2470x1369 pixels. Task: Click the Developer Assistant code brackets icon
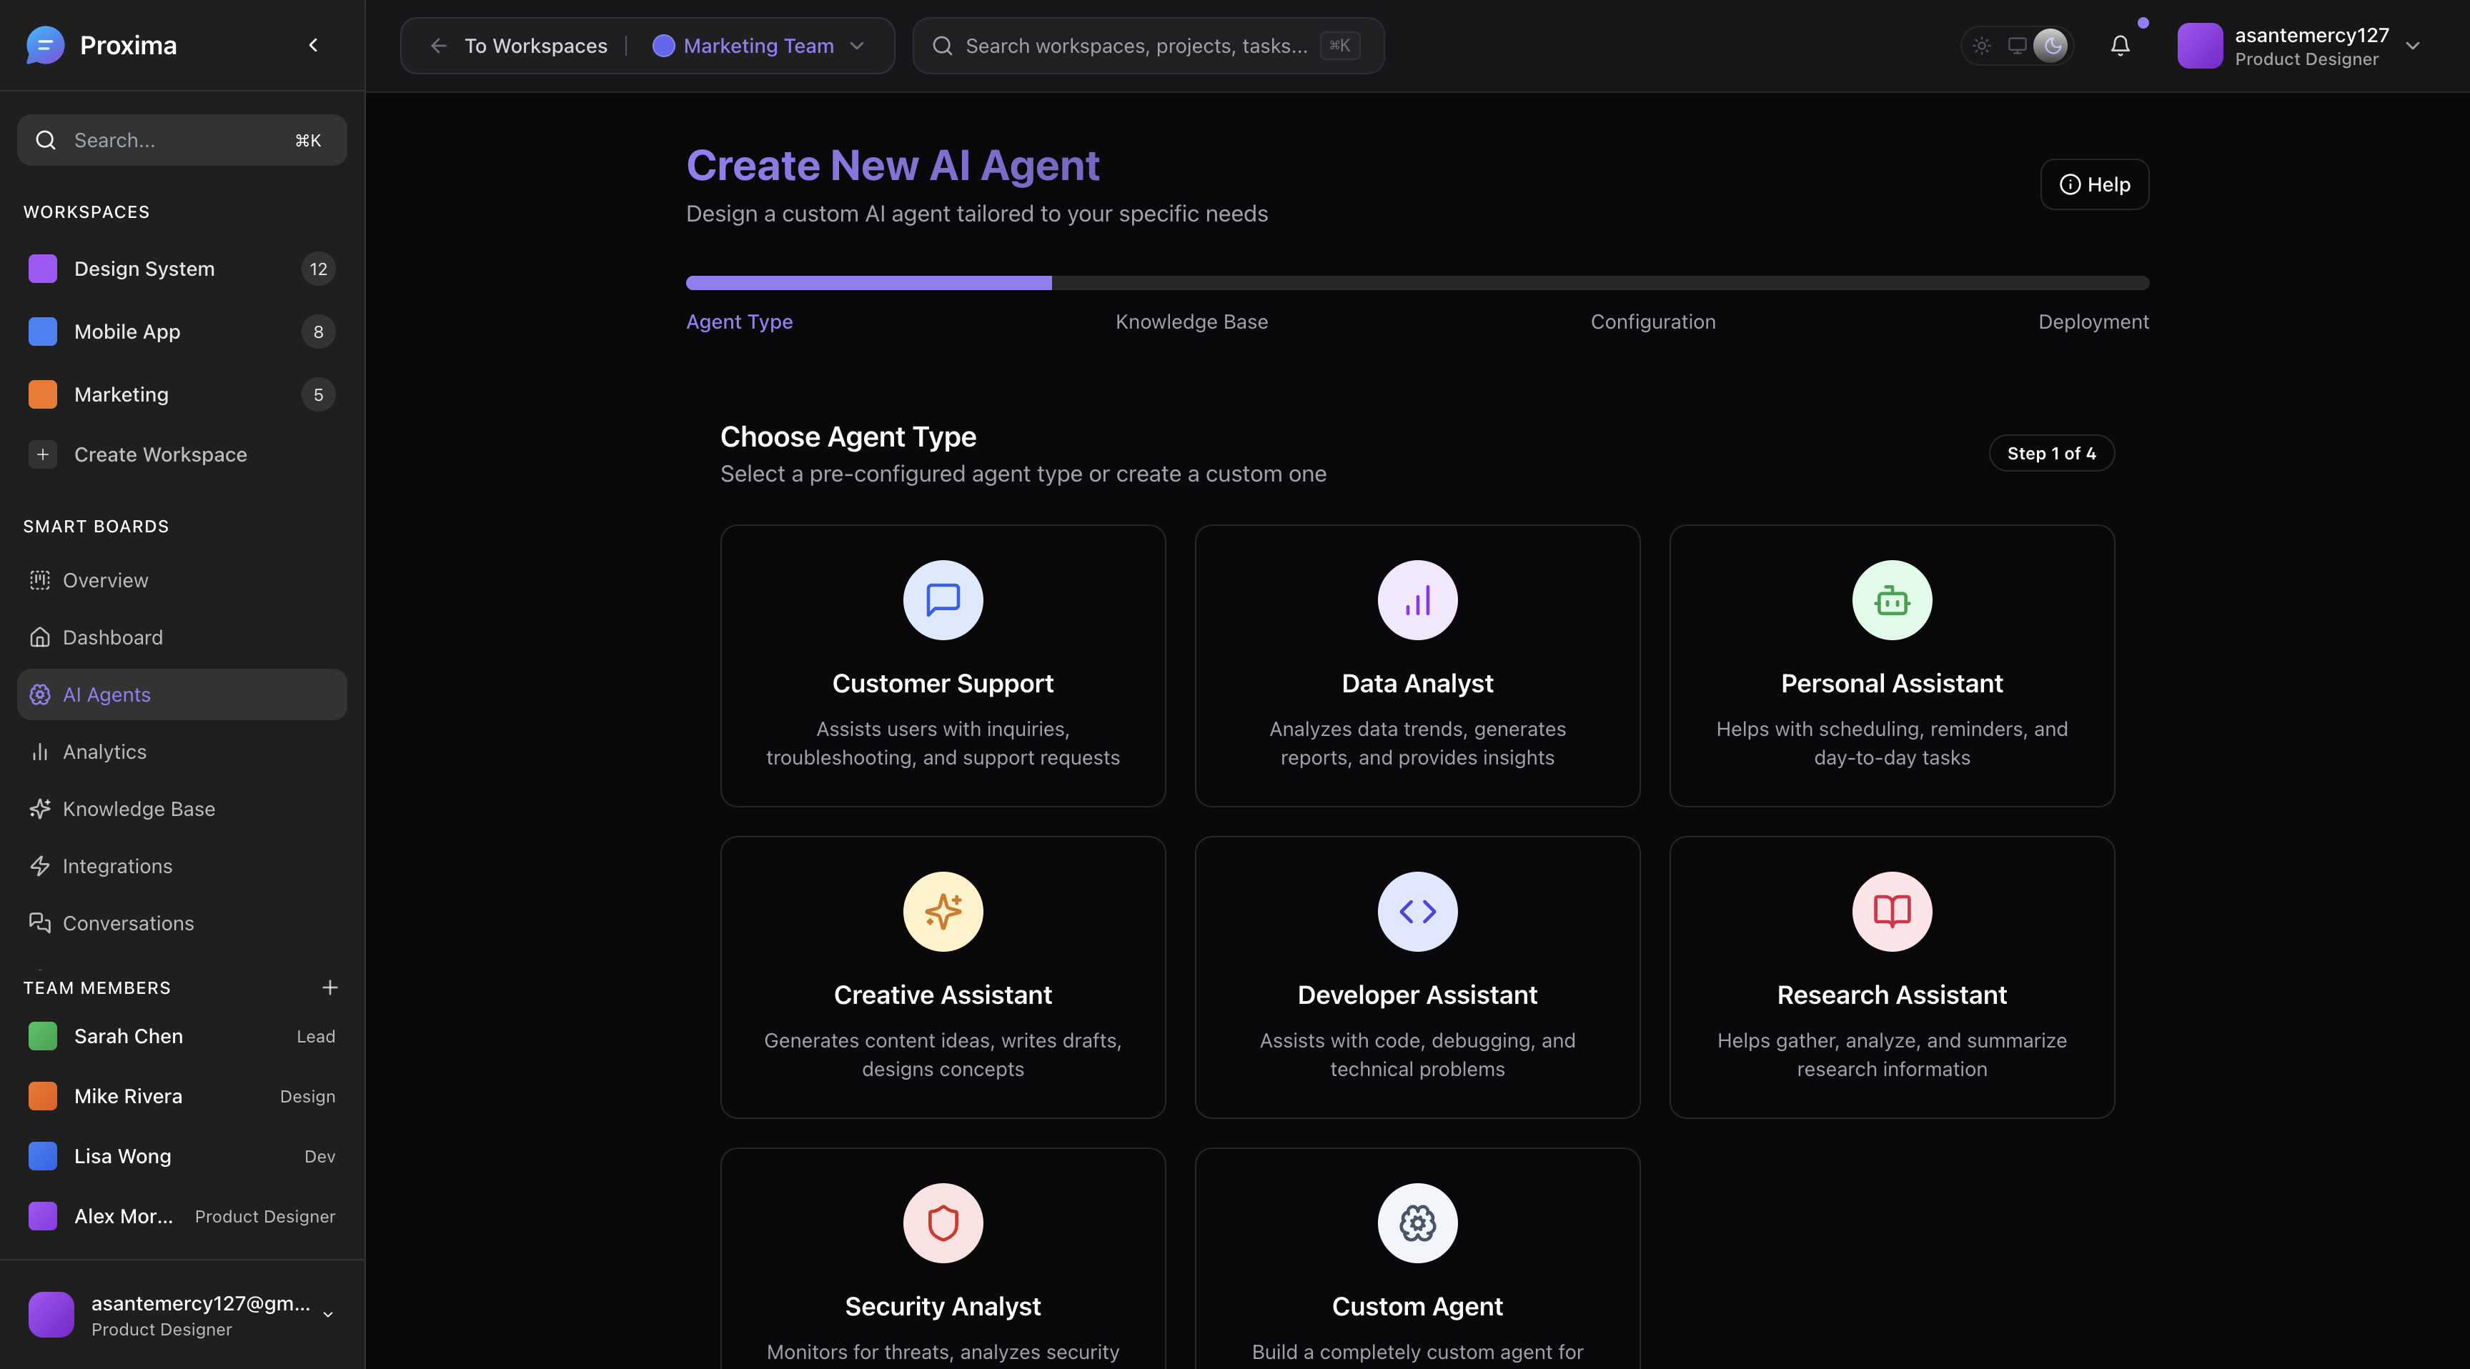(x=1417, y=912)
